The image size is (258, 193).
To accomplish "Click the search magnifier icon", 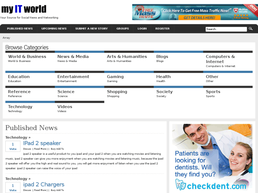I will (251, 29).
